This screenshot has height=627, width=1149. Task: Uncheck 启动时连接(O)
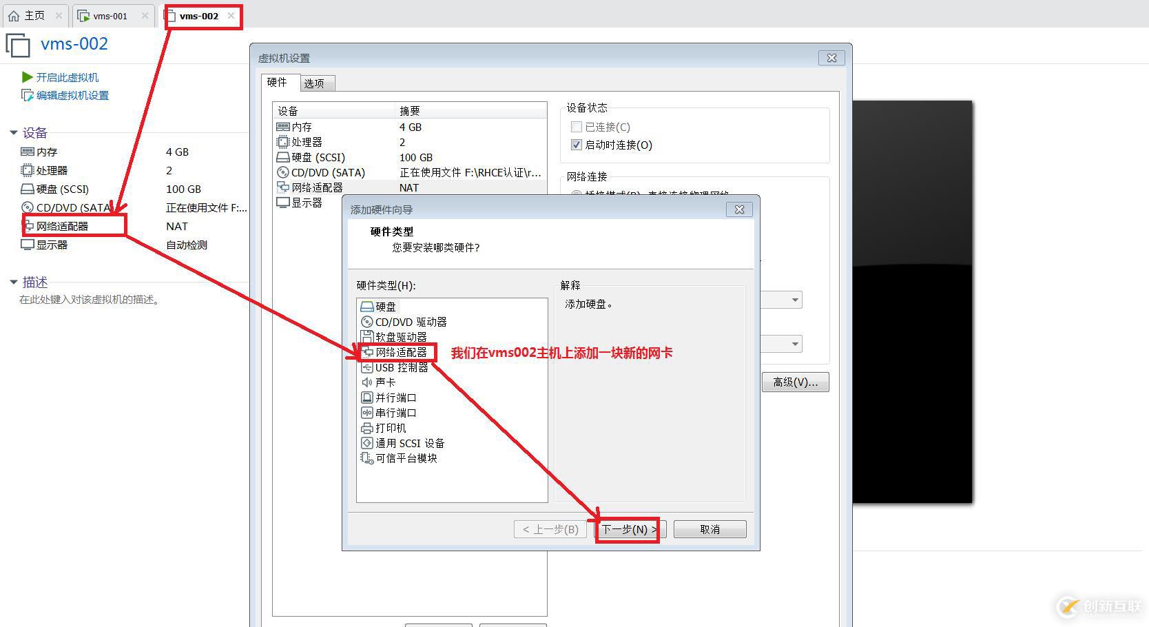577,145
